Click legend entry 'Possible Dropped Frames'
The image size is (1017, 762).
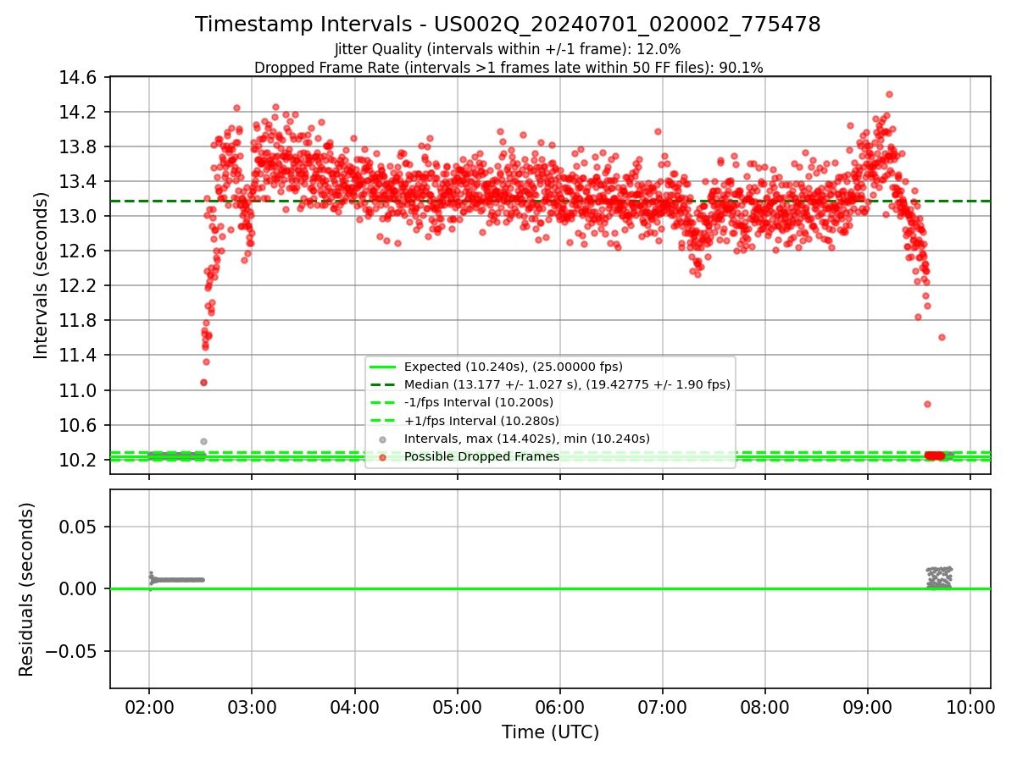click(x=481, y=456)
